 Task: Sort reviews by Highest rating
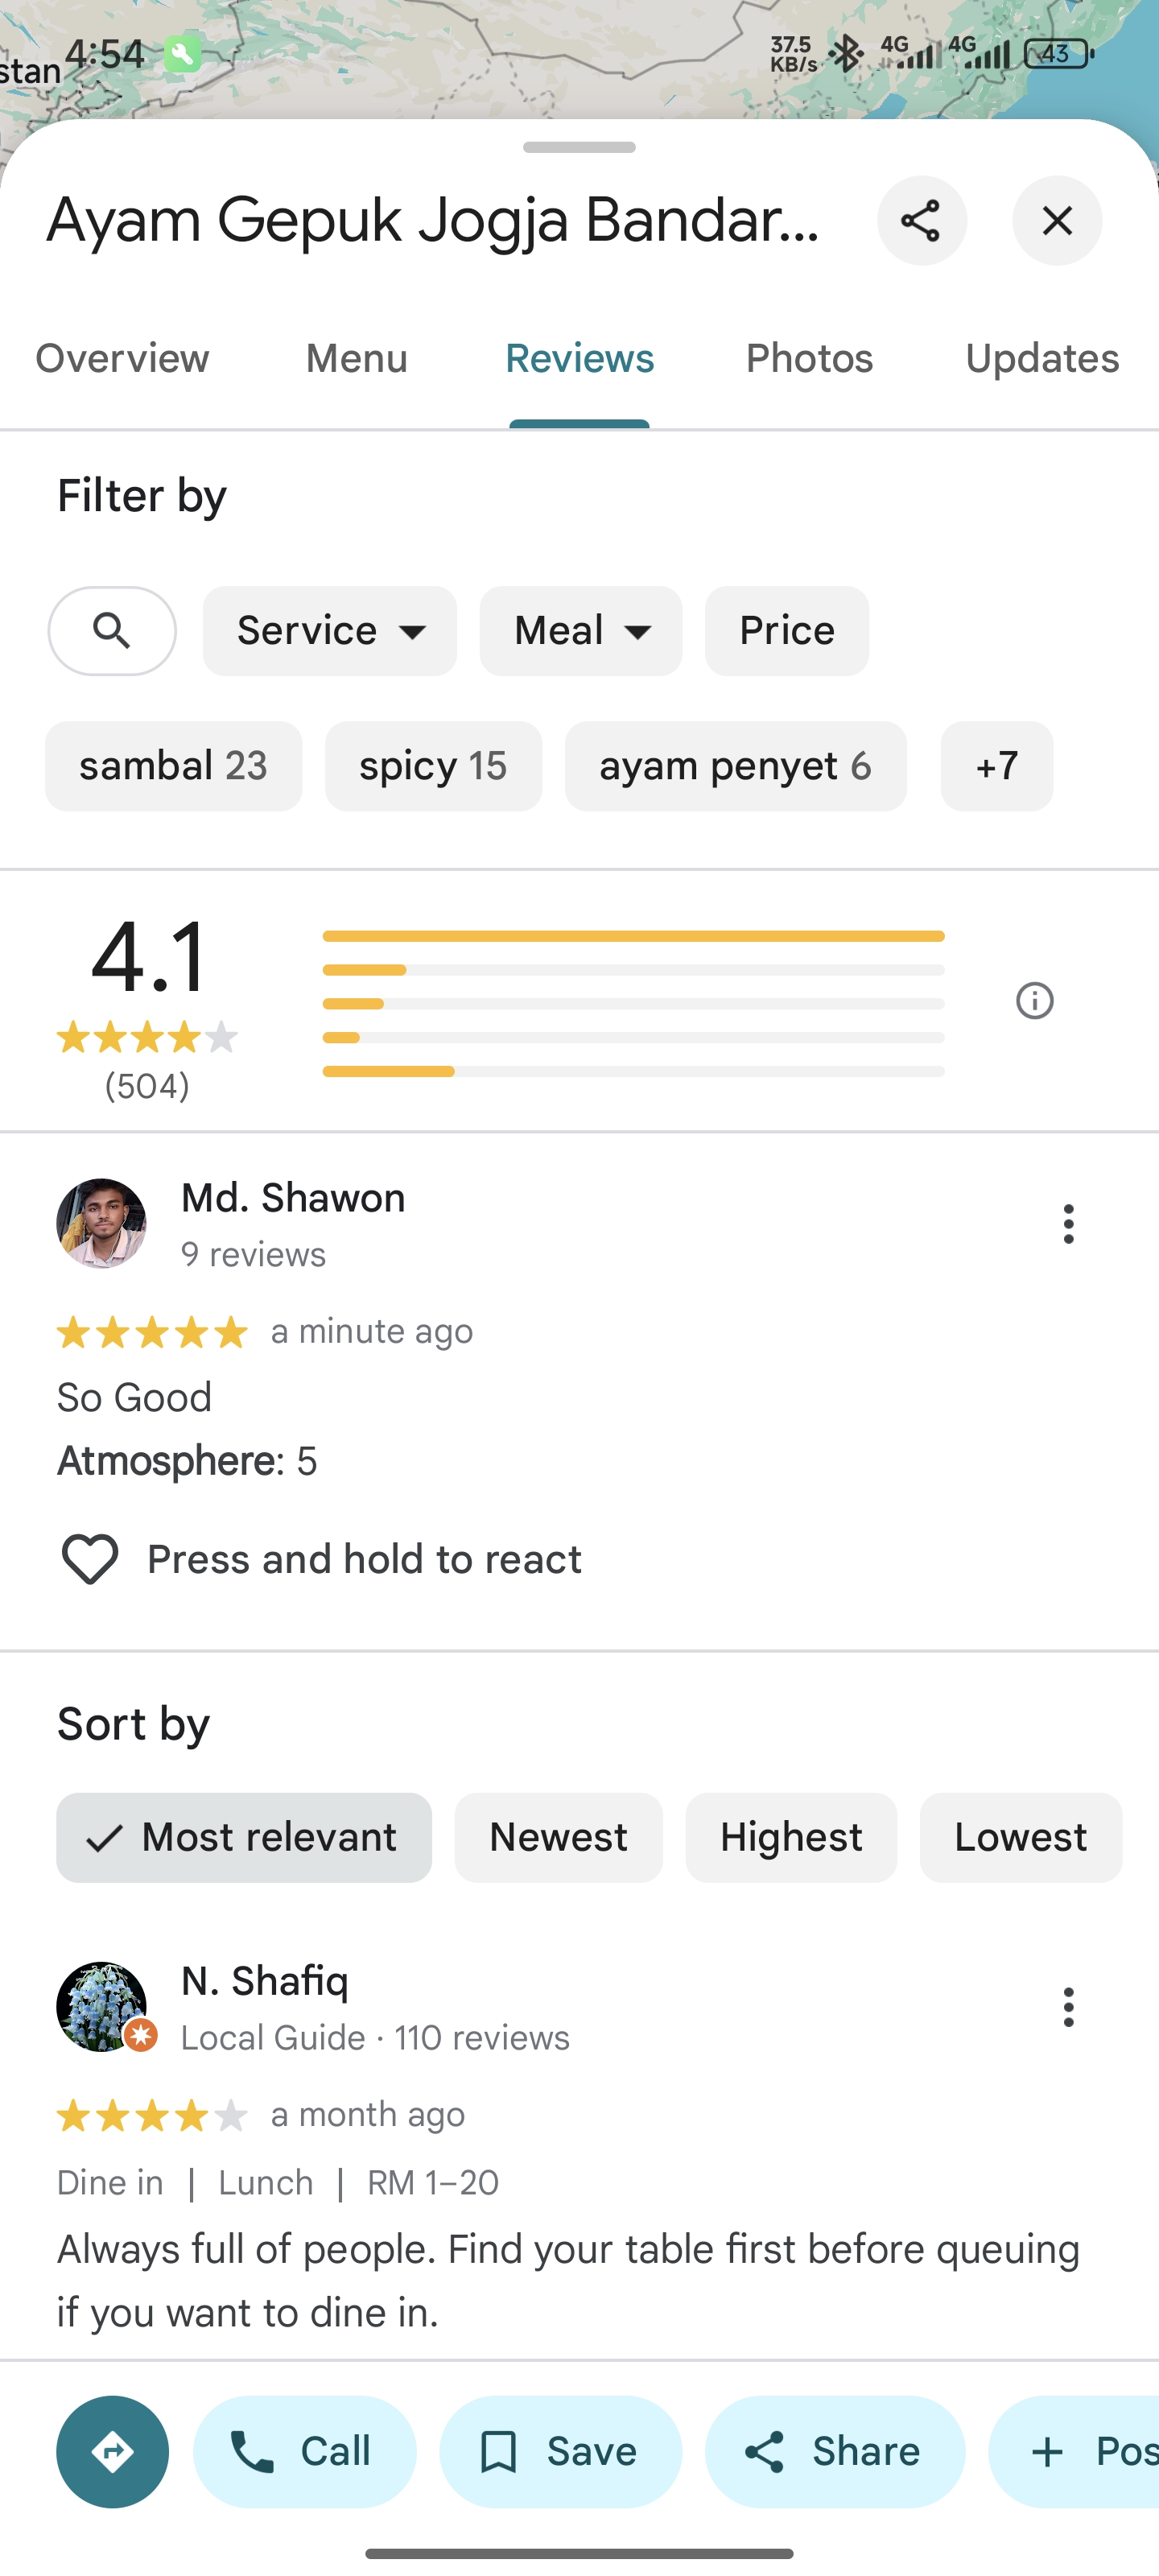click(x=790, y=1838)
